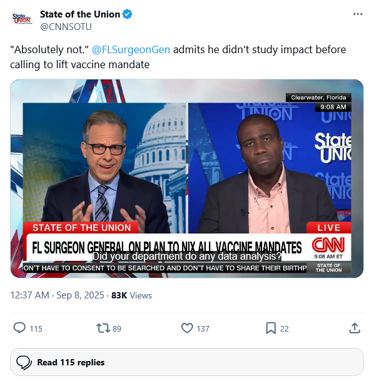This screenshot has width=374, height=381.
Task: Like the tweet with the heart icon
Action: [x=187, y=328]
